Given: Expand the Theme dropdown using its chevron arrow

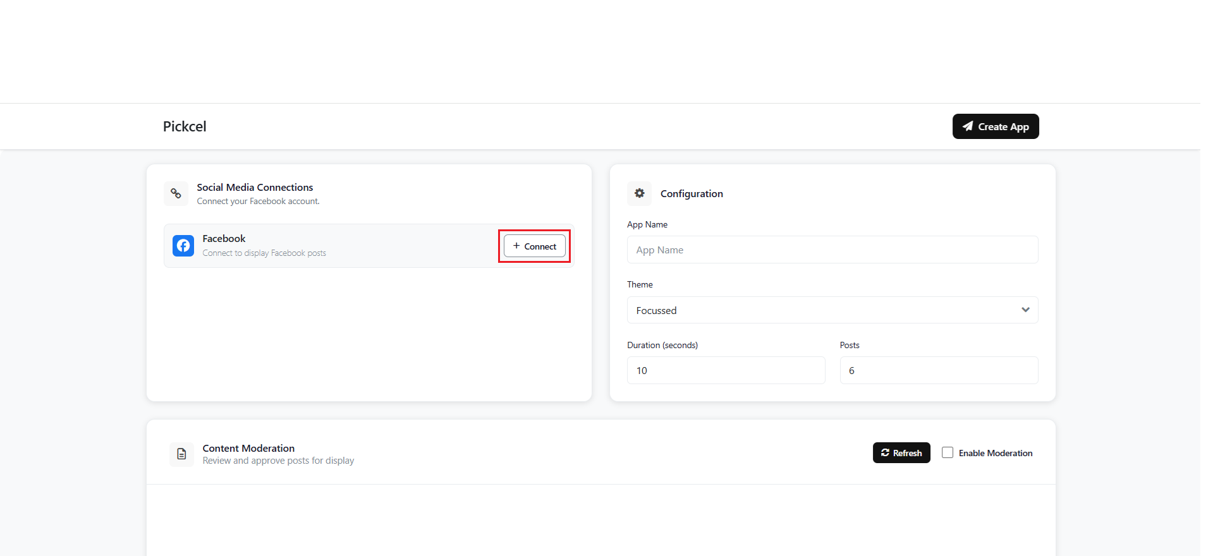Looking at the screenshot, I should [1025, 310].
